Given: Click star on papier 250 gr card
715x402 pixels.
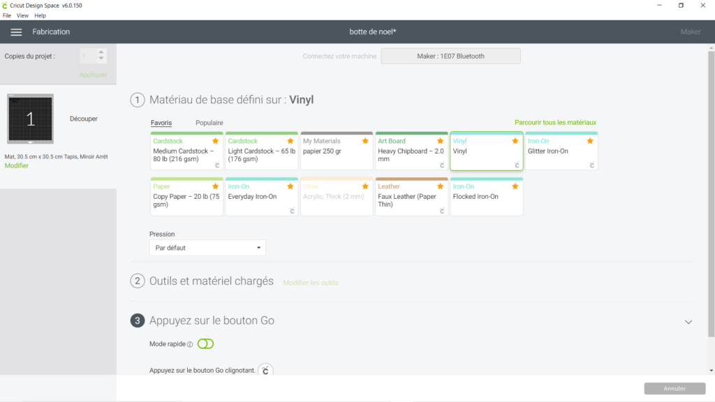Looking at the screenshot, I should point(365,141).
